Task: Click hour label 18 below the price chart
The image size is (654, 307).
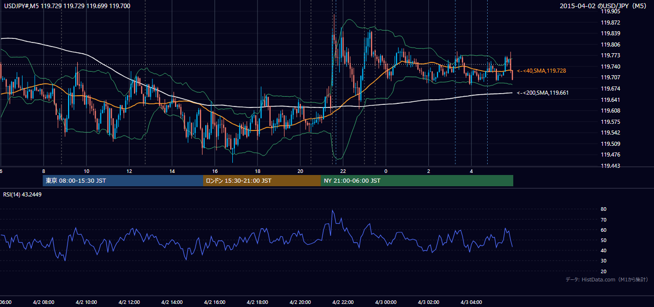Action: [x=257, y=171]
